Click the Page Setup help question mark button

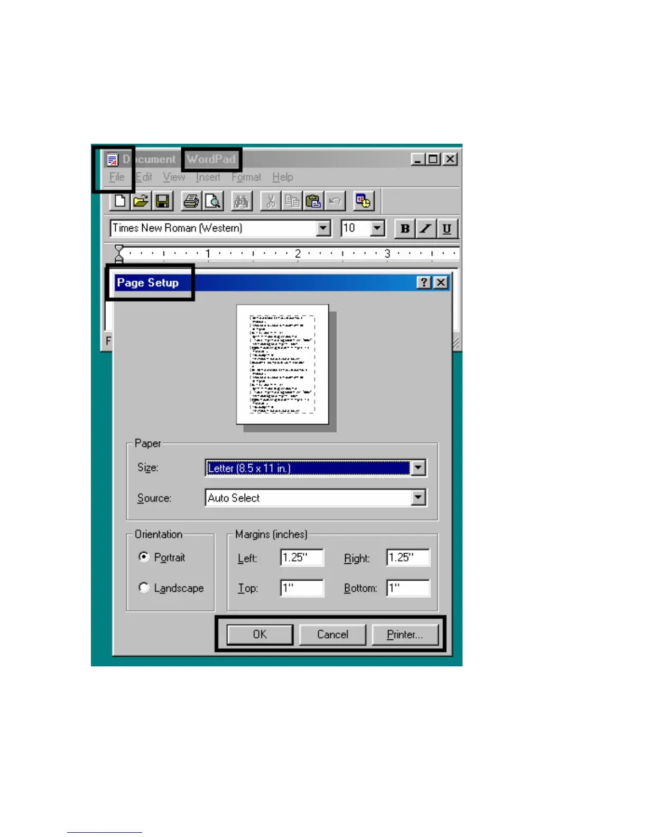[424, 282]
